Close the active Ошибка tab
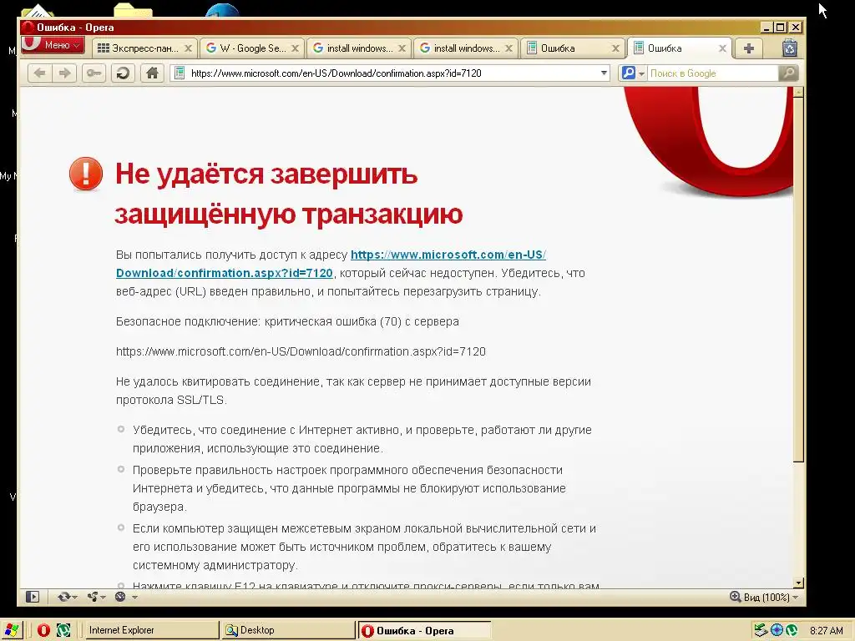 (x=722, y=48)
